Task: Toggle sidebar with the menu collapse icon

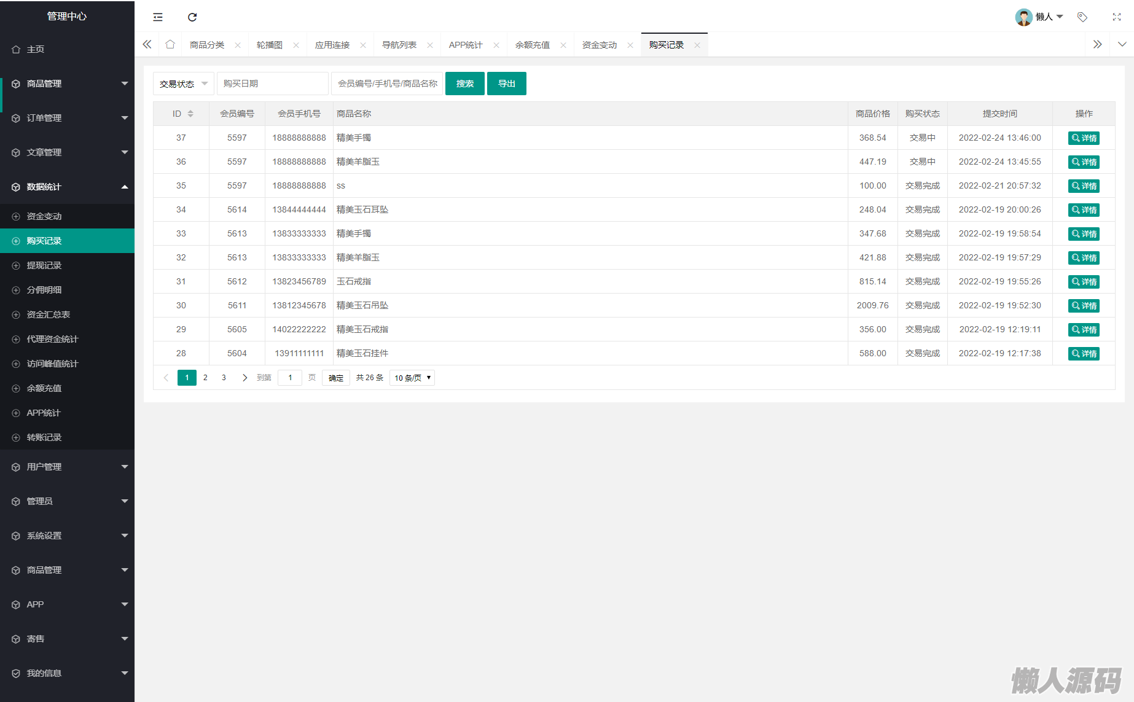Action: (x=158, y=17)
